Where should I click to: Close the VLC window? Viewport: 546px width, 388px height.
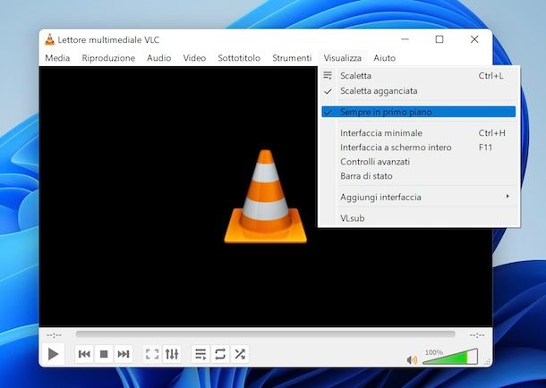point(474,39)
